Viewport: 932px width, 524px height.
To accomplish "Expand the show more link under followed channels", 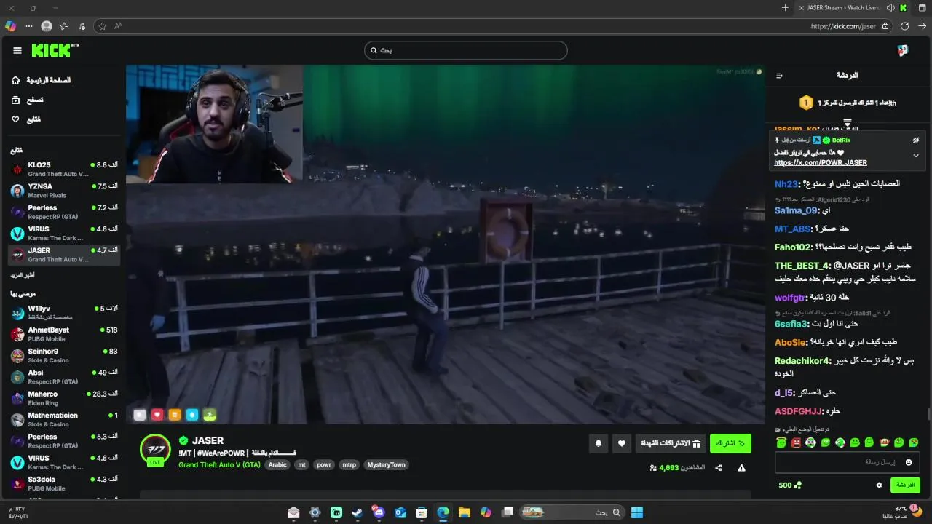I will tap(23, 275).
